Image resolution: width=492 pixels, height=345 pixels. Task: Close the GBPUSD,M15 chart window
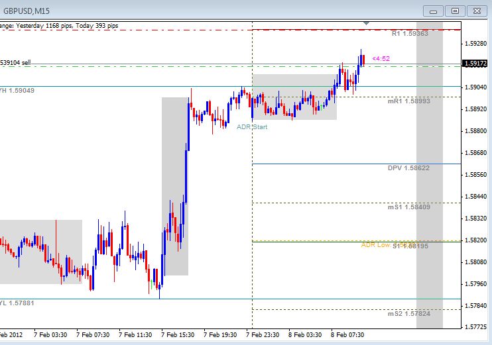point(477,11)
